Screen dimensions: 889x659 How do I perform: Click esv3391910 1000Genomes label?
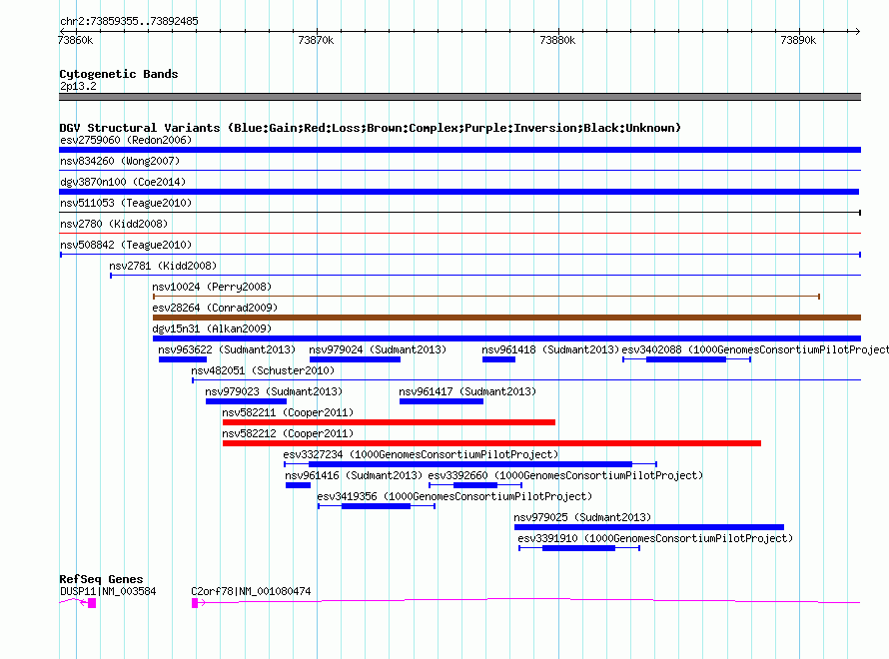[x=655, y=538]
